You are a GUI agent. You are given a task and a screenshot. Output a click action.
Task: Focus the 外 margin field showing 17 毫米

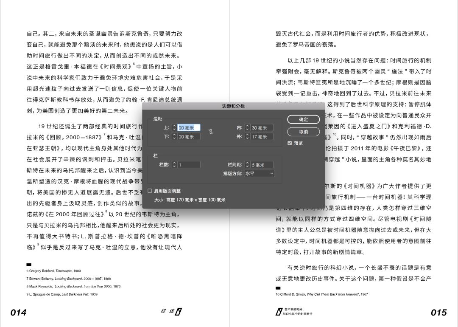[x=262, y=137]
